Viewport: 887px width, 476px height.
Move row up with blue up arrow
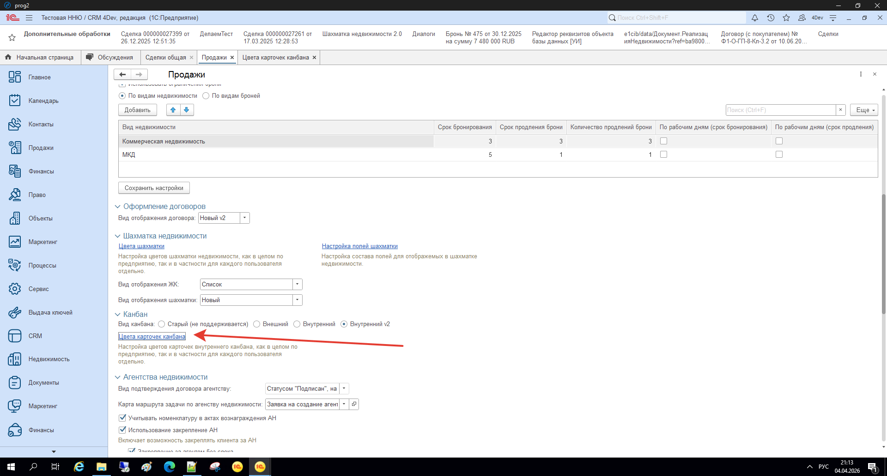(173, 110)
